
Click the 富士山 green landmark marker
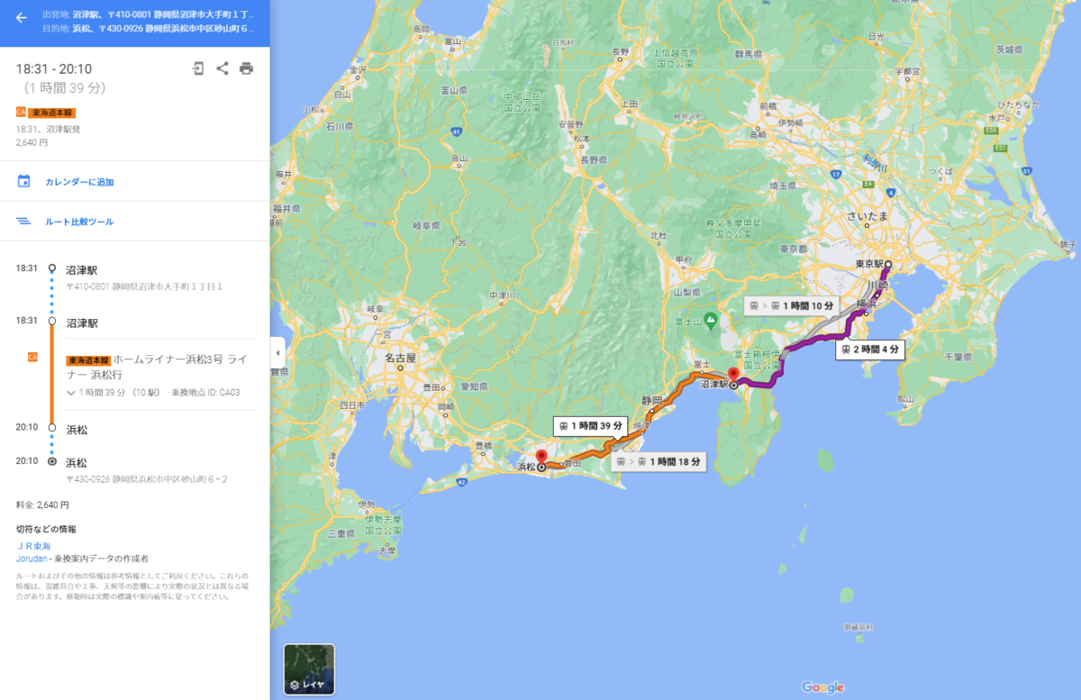pos(710,318)
